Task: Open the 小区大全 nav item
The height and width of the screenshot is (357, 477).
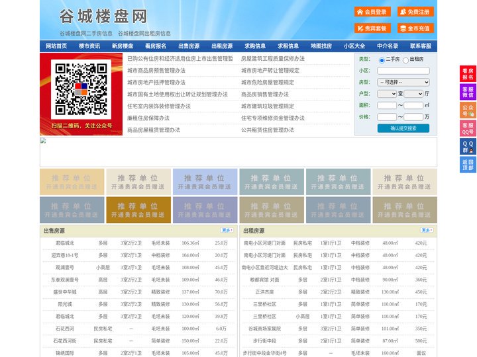Action: click(354, 46)
